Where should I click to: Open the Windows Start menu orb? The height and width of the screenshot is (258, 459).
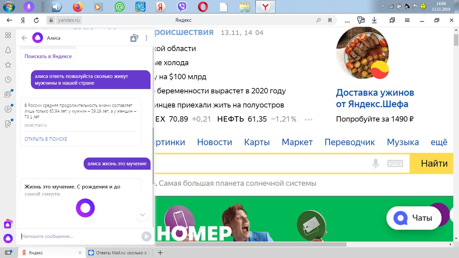point(8,6)
